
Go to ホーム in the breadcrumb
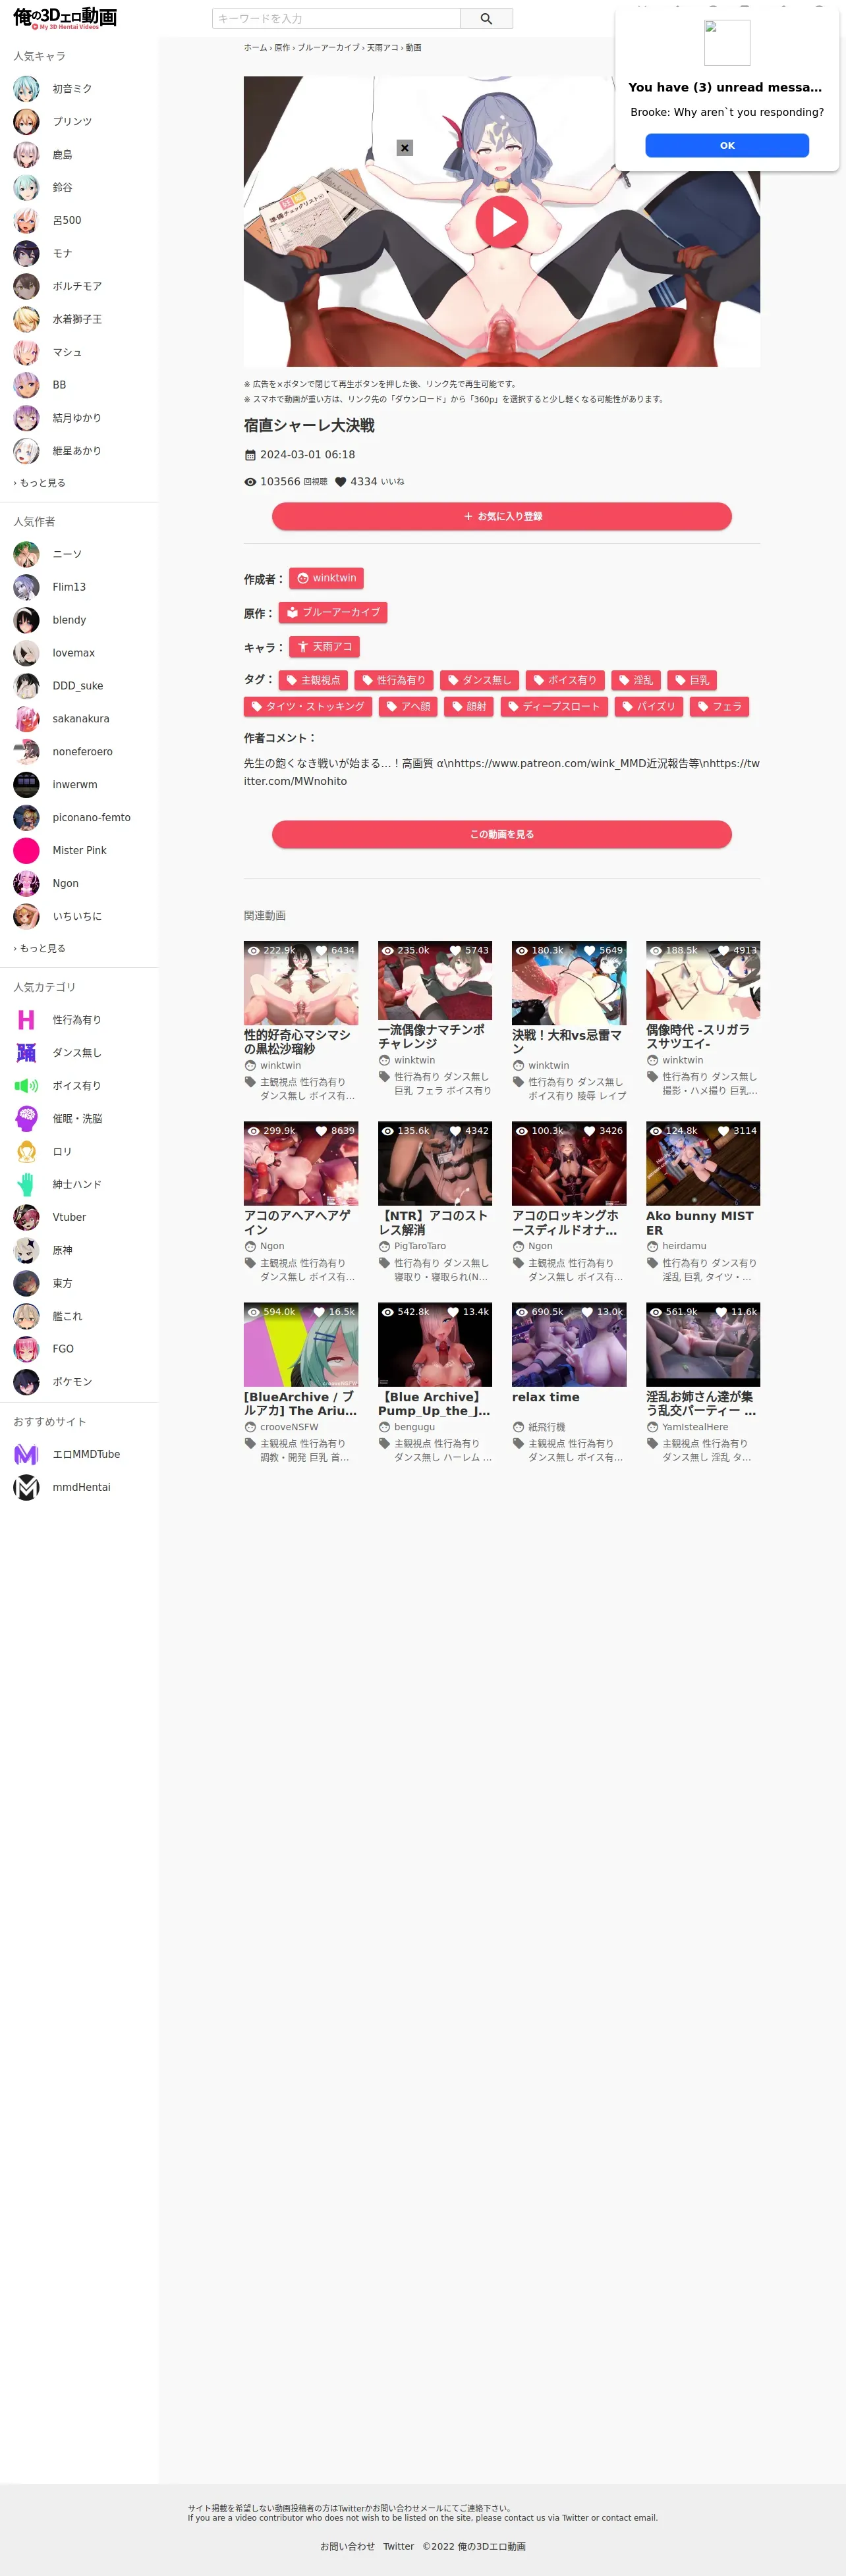[x=255, y=48]
